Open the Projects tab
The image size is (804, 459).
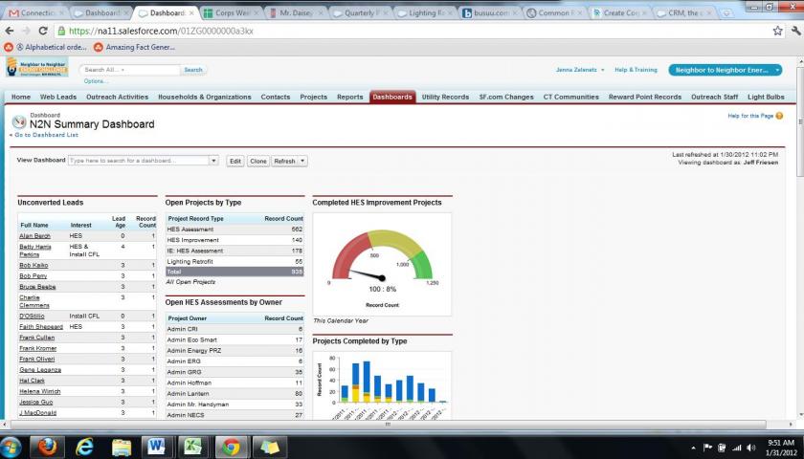313,97
